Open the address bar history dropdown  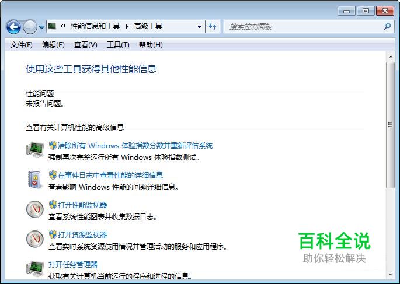pos(199,26)
